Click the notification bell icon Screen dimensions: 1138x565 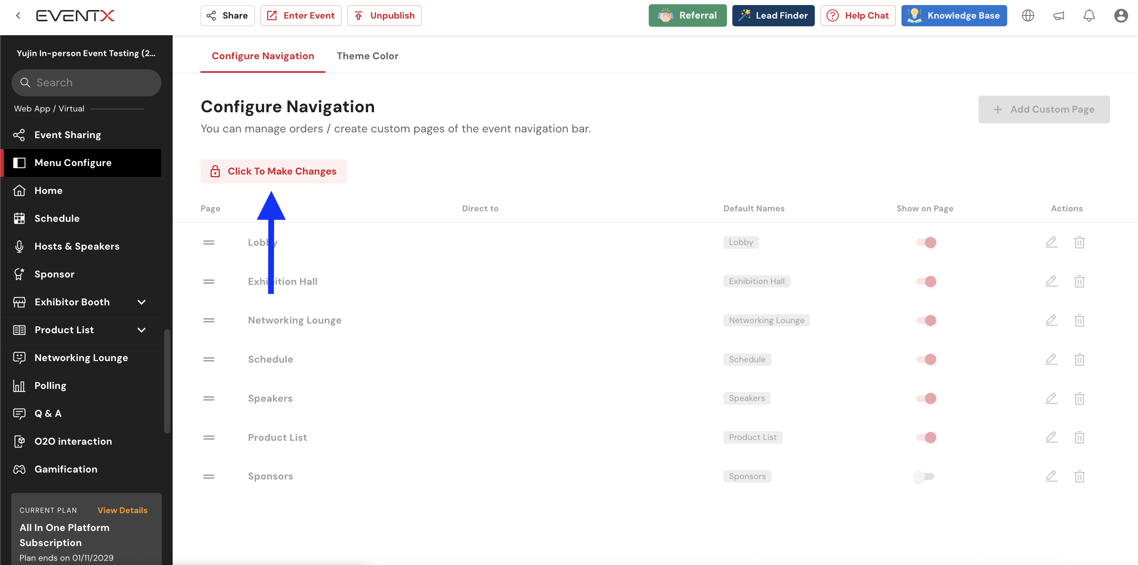tap(1088, 15)
